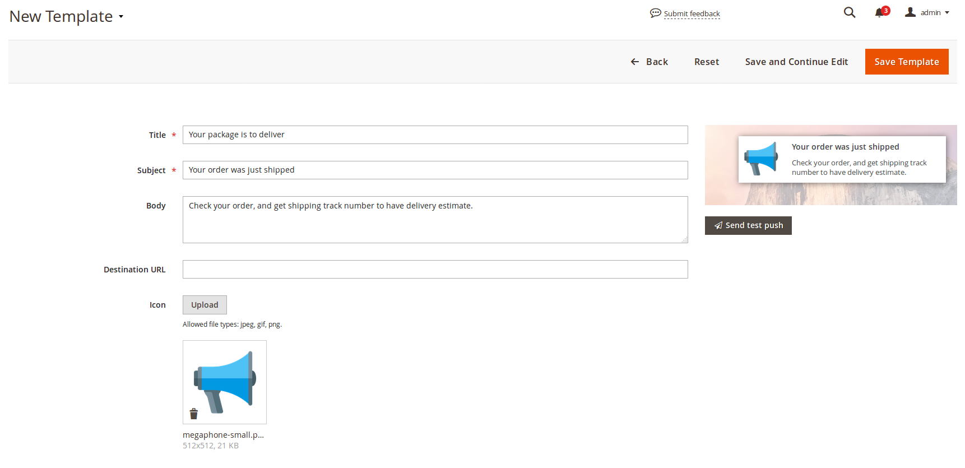Focus the Title input field
The width and height of the screenshot is (965, 468).
coord(435,135)
